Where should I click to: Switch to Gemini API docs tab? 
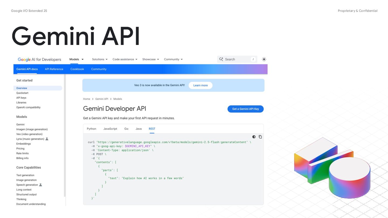tap(27, 69)
